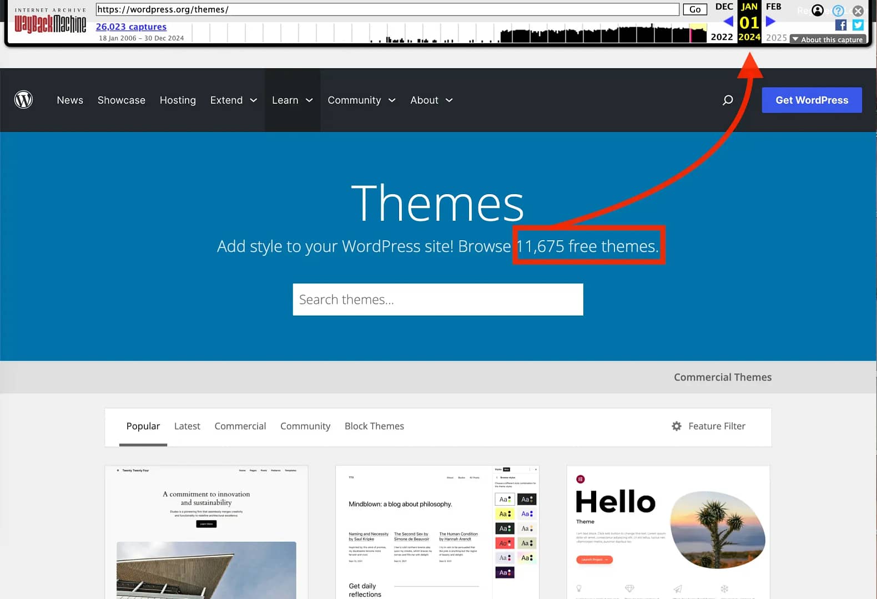The width and height of the screenshot is (877, 599).
Task: Open the Hello theme thumbnail
Action: [668, 532]
